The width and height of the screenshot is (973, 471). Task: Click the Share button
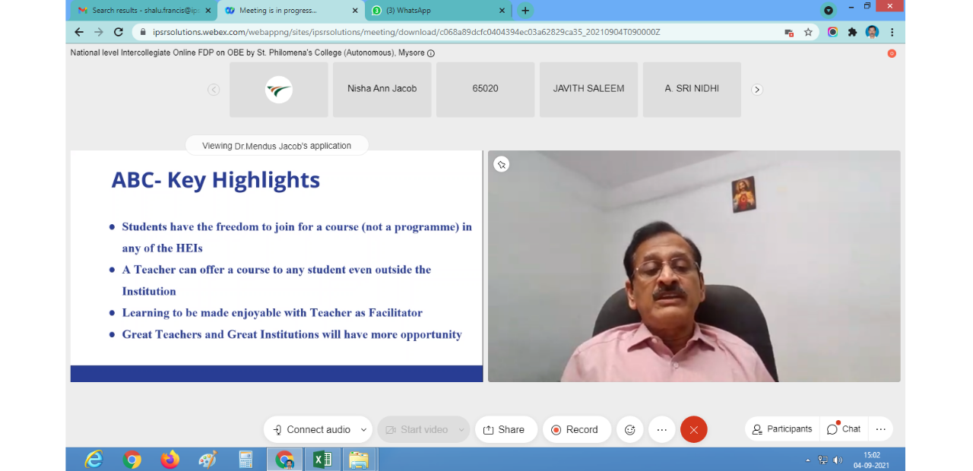504,429
